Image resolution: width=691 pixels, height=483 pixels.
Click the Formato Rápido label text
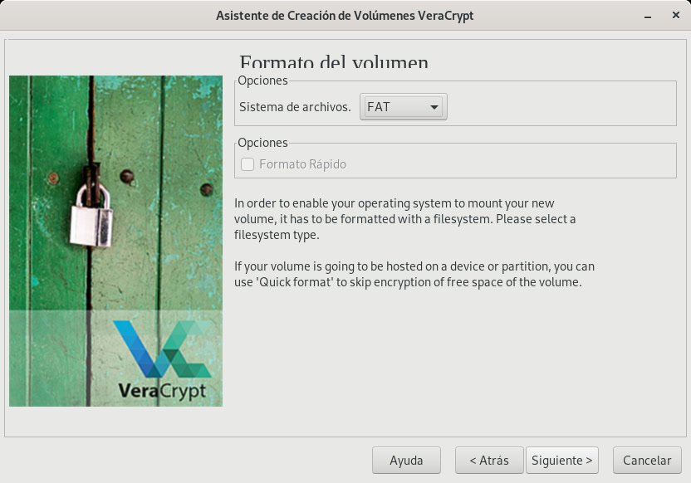pos(302,164)
